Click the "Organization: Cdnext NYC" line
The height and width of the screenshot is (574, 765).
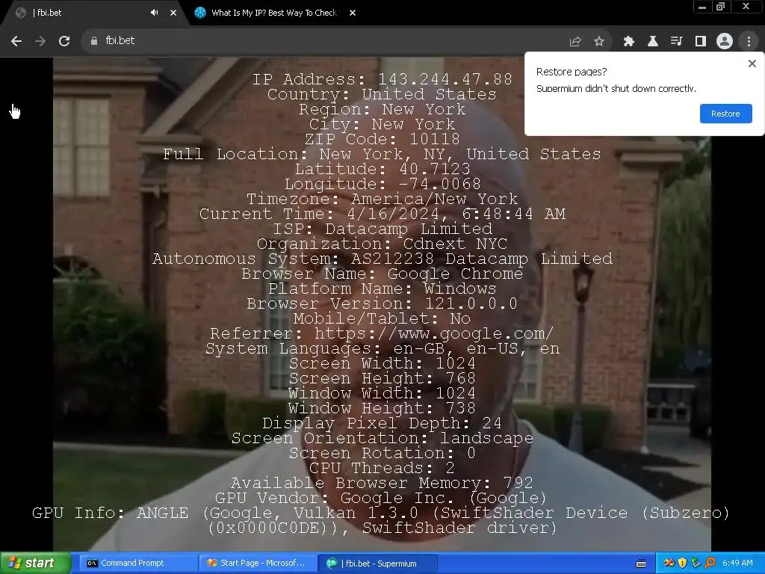pos(382,244)
